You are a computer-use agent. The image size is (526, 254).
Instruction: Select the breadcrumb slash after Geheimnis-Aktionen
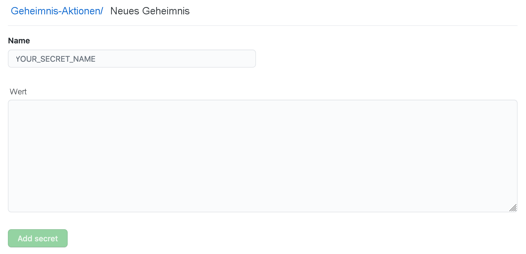(102, 11)
